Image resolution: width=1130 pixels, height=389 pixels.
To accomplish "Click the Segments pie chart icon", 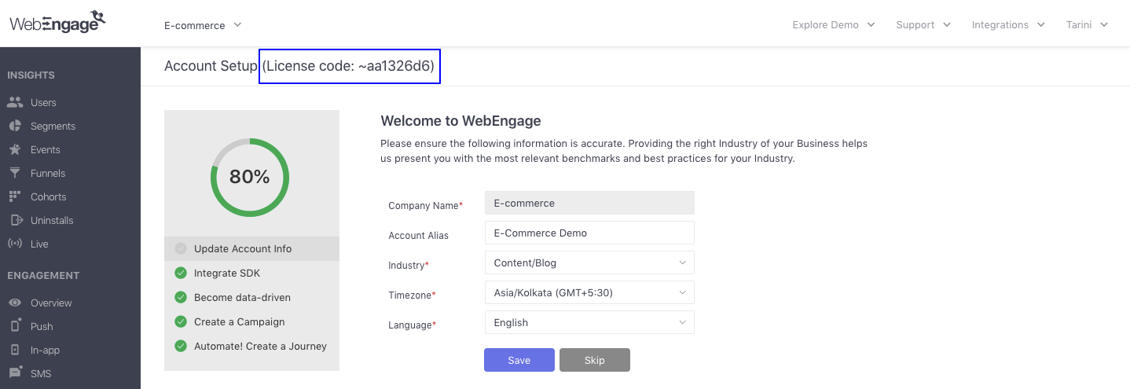I will (x=15, y=126).
